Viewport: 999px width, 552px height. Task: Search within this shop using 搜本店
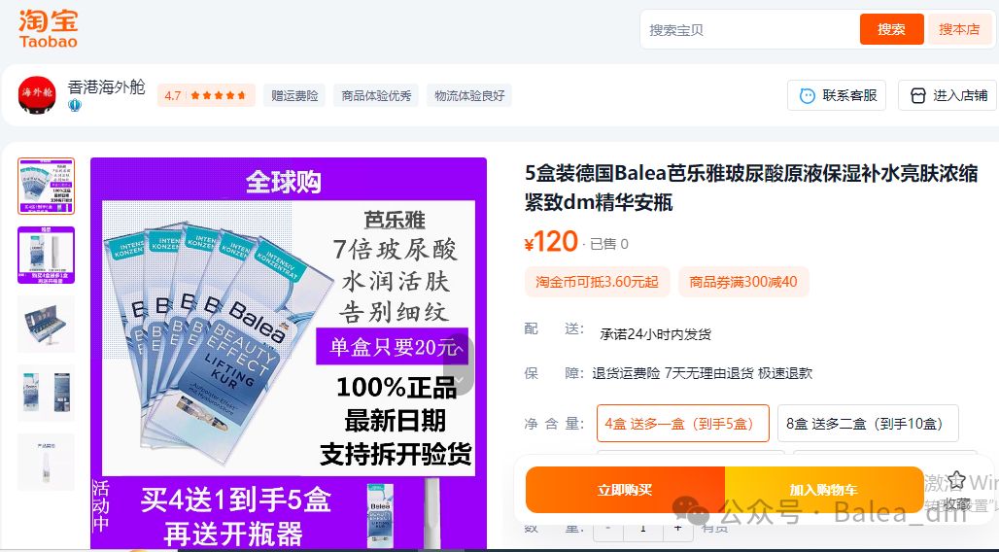959,29
